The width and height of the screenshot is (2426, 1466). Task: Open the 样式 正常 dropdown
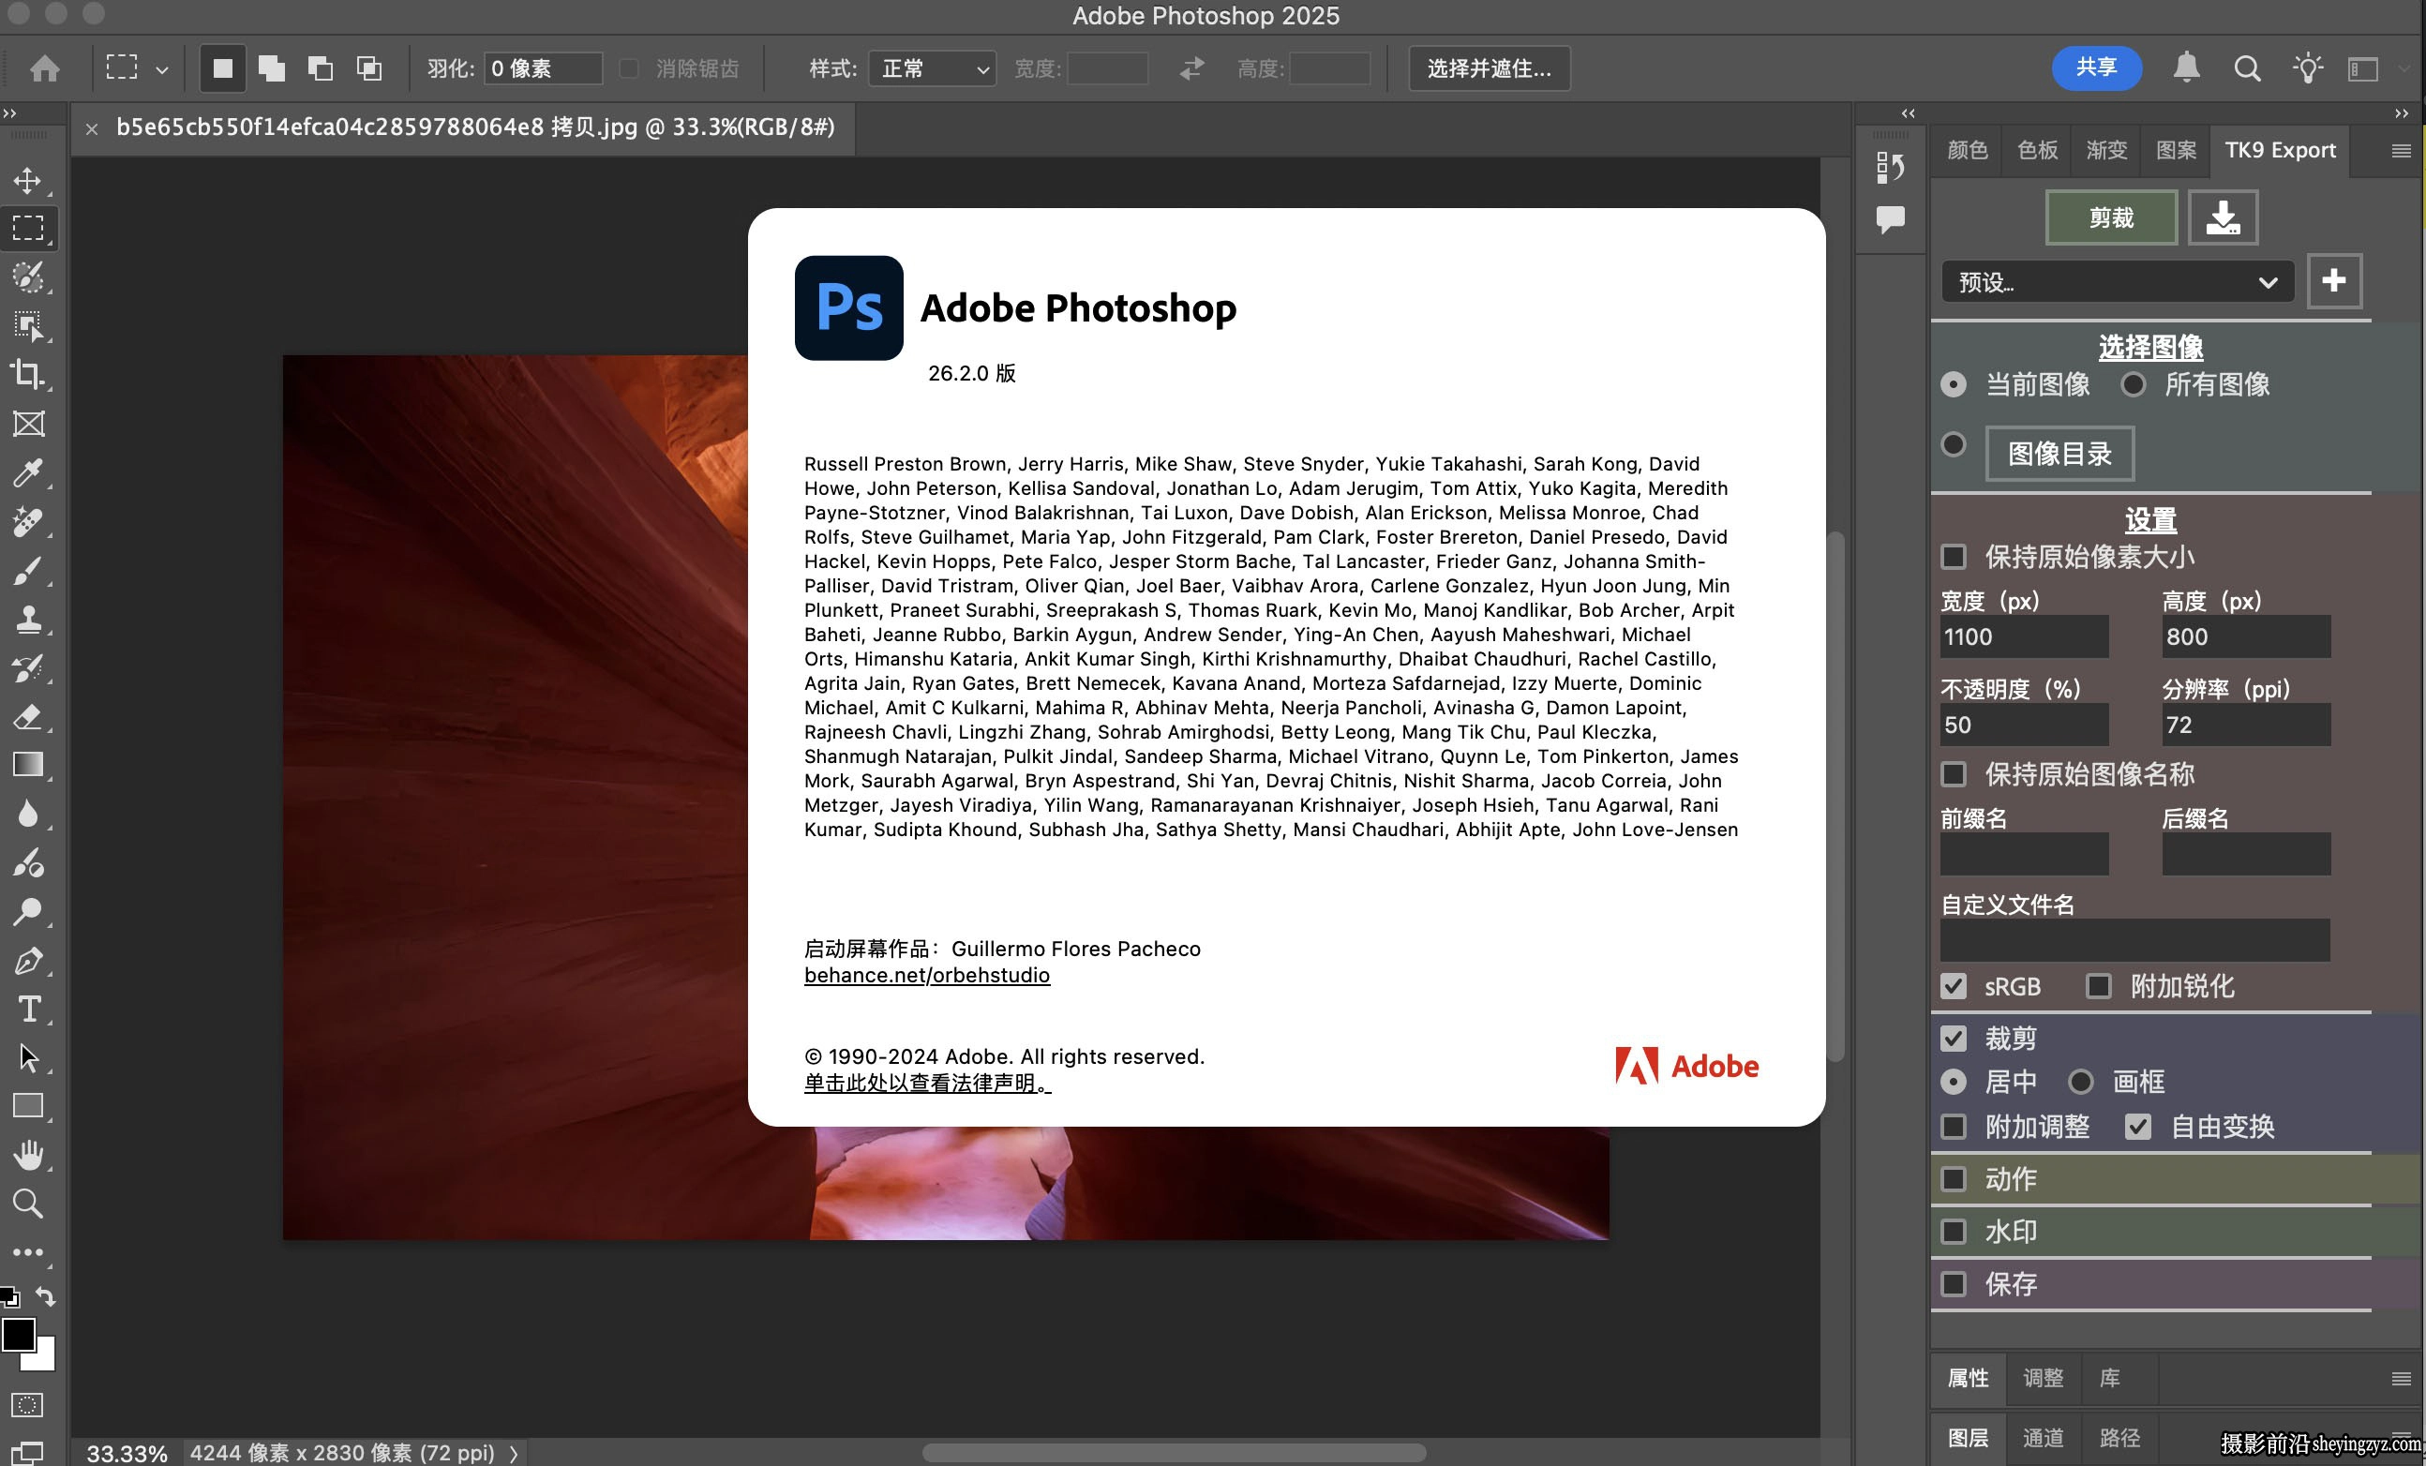(x=932, y=67)
